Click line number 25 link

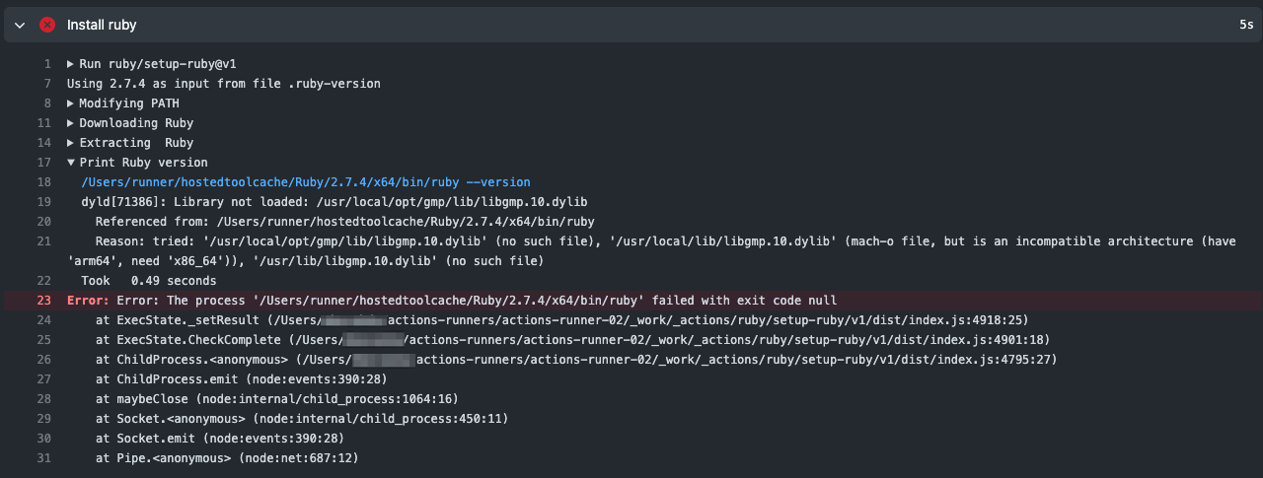[x=43, y=340]
